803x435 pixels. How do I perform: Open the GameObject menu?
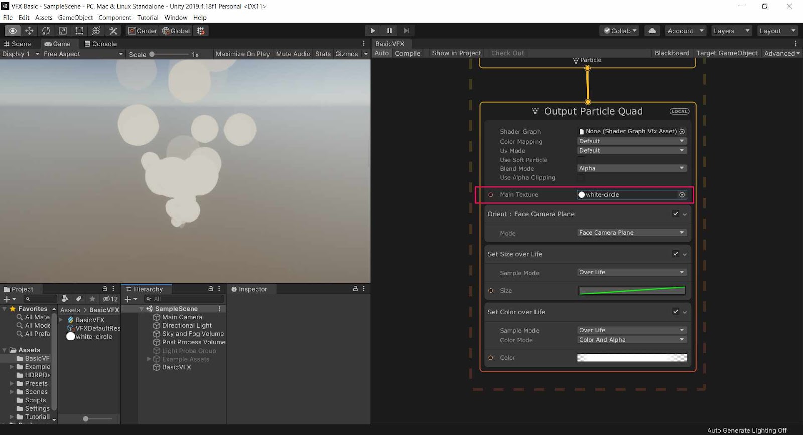coord(75,18)
